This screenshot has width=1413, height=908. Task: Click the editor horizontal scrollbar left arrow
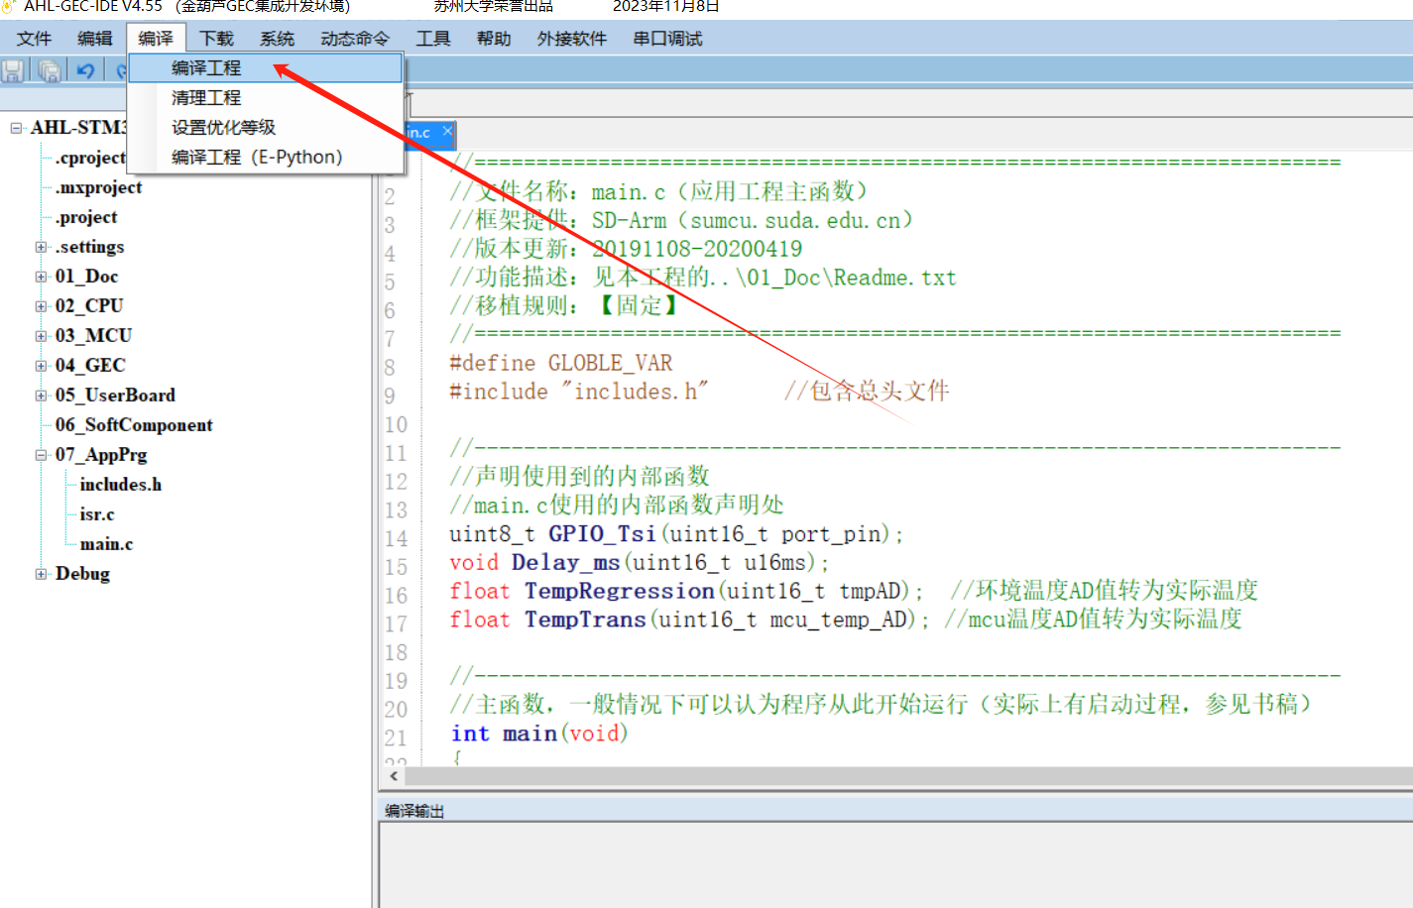(x=394, y=776)
